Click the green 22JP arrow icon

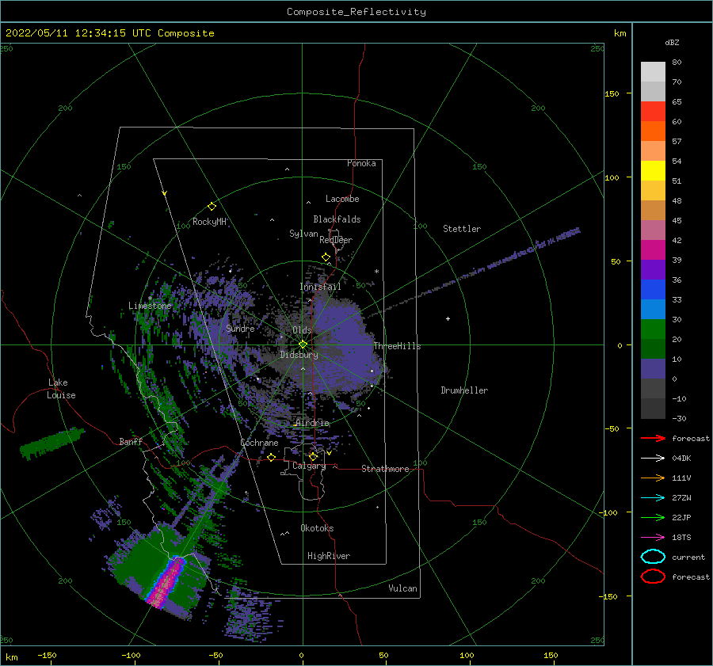click(653, 517)
